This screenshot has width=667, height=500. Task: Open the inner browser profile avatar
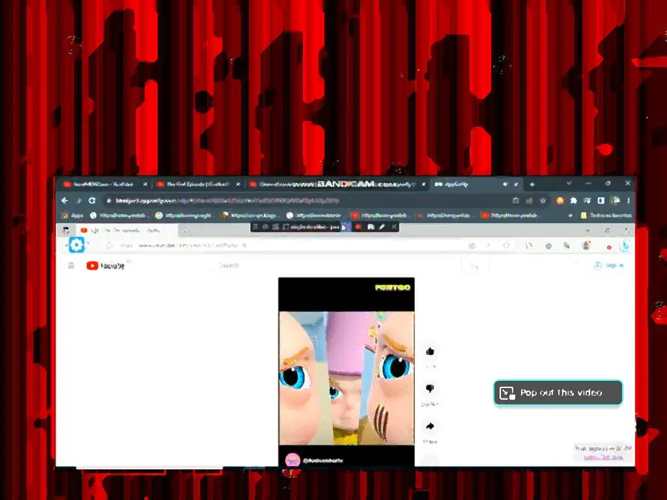point(586,245)
